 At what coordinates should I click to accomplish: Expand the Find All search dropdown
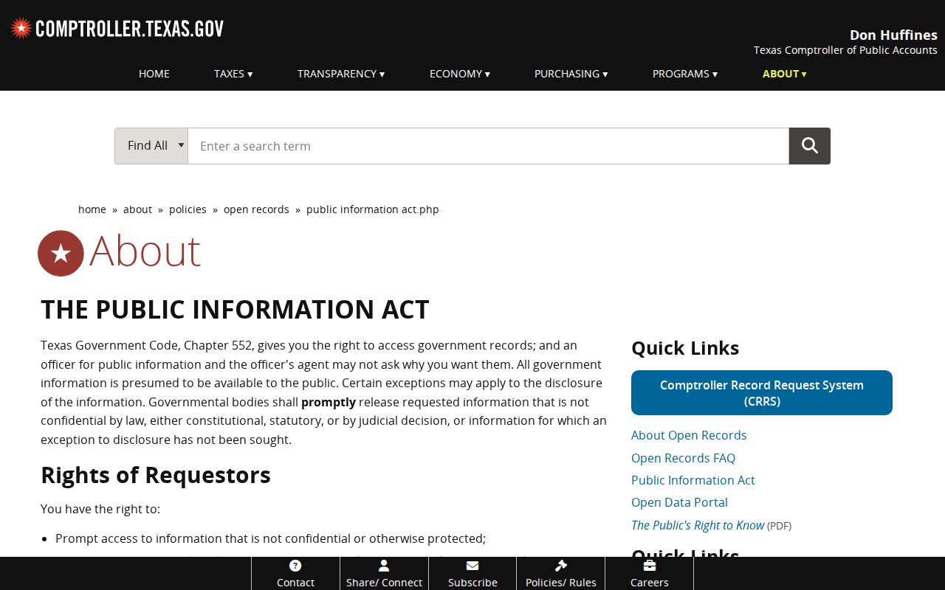(x=151, y=146)
